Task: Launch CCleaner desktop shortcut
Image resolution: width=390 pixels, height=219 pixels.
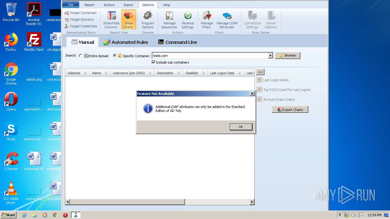Action: (x=11, y=161)
